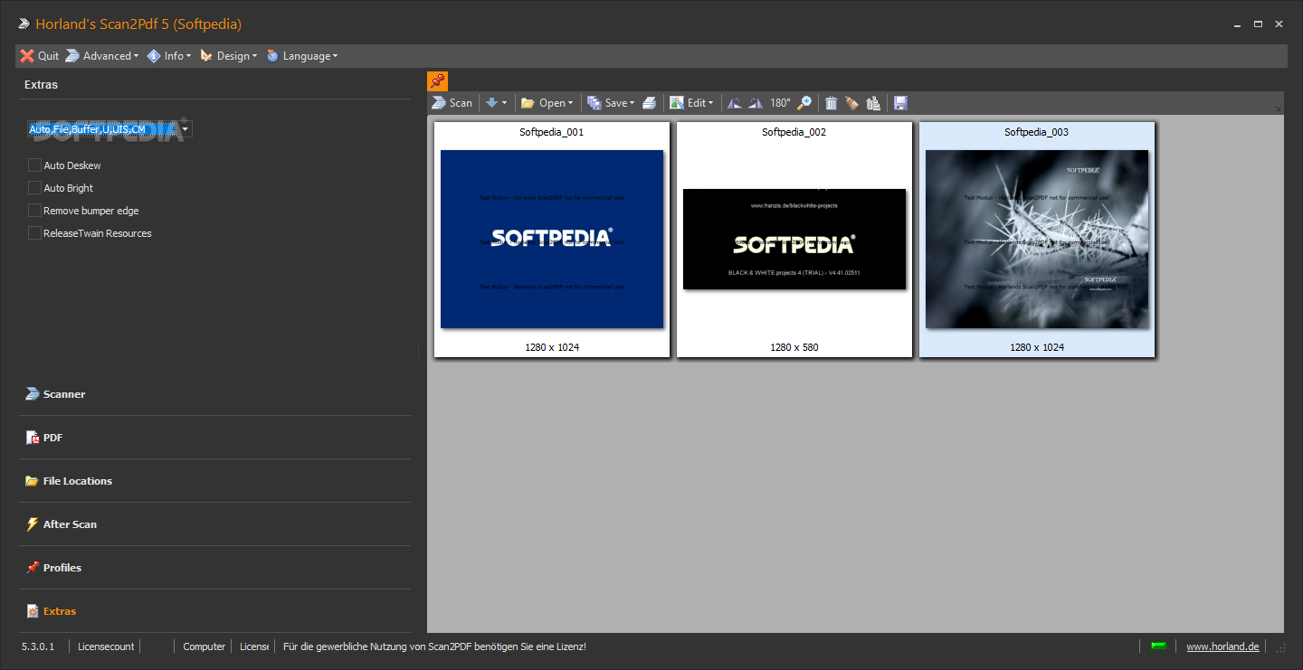Select the Softpedia_003 page thumbnail
This screenshot has height=670, width=1303.
(1037, 240)
